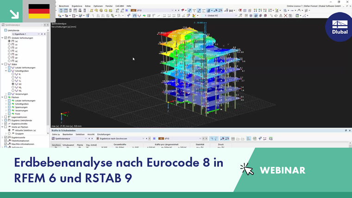352x198 pixels.
Task: Open Ansicht menu in results table
Action: (91, 134)
